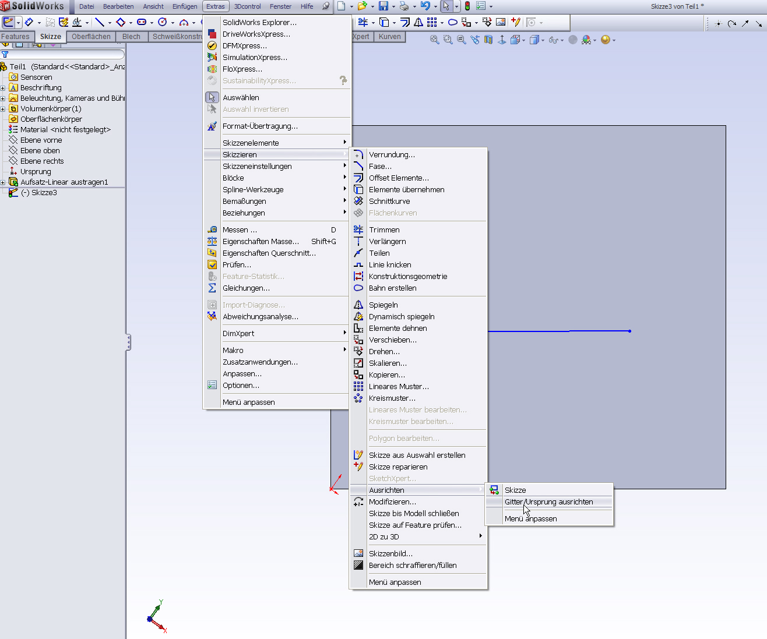Screen dimensions: 767x639
Task: Select Ebene vorne in feature tree
Action: coord(41,140)
